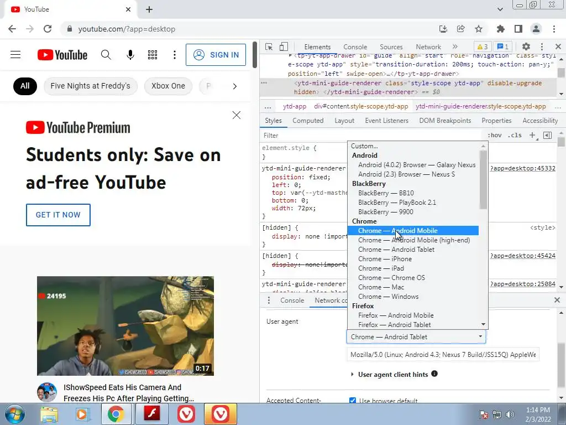Choose Firefox — Android Mobile option
The width and height of the screenshot is (566, 425).
(x=413, y=315)
